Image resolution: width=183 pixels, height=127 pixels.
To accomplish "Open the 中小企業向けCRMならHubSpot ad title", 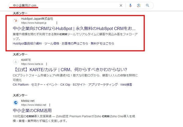I will 74,28.
